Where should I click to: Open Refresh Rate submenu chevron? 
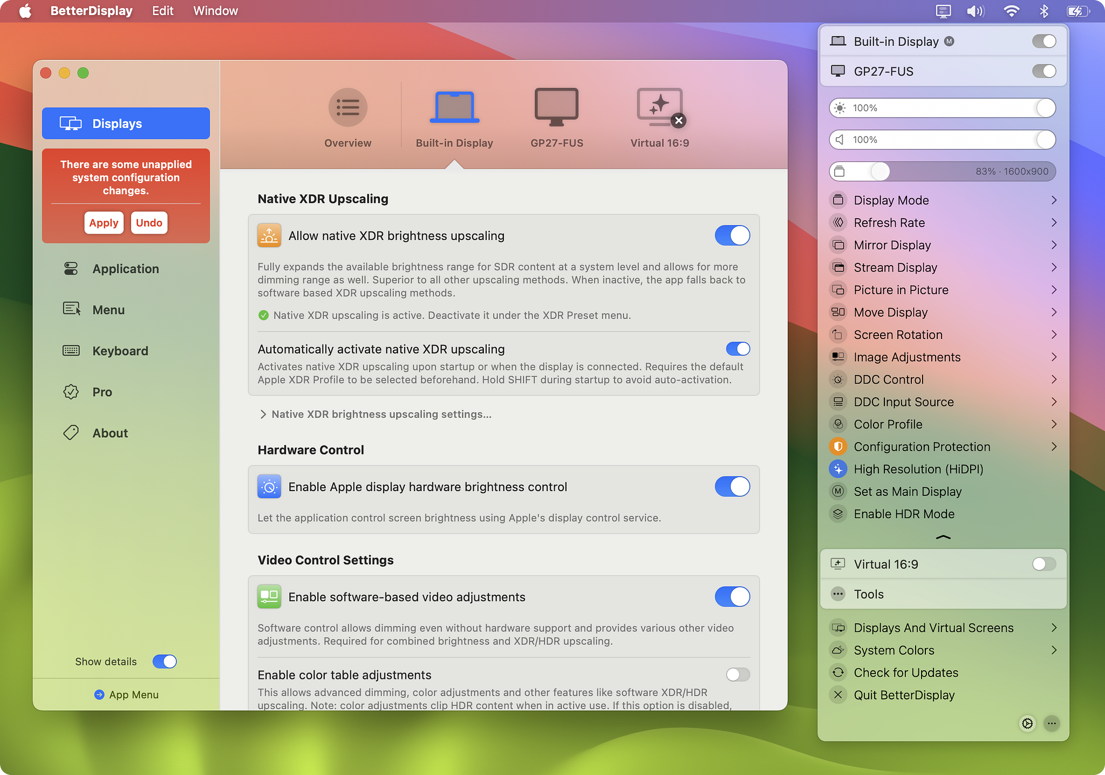coord(1054,222)
